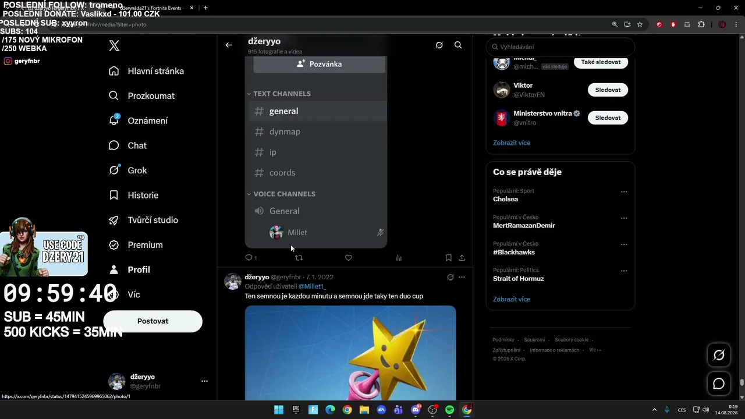This screenshot has height=419, width=745.
Task: Open the Soukromí footer link
Action: point(534,340)
